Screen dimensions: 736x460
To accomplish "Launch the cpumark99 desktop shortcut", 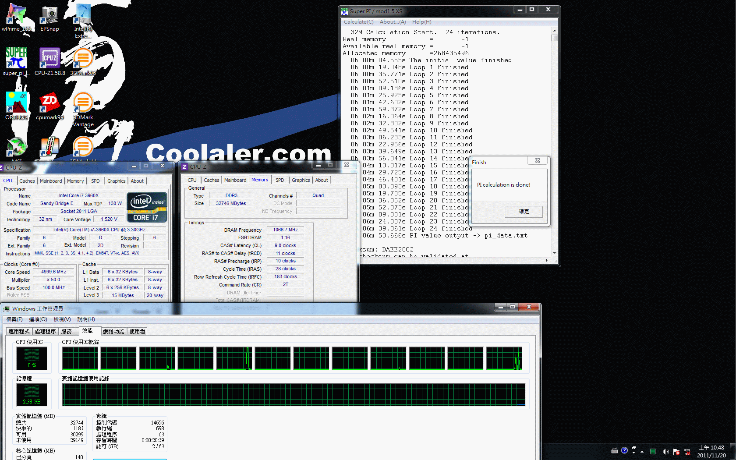I will pos(50,106).
